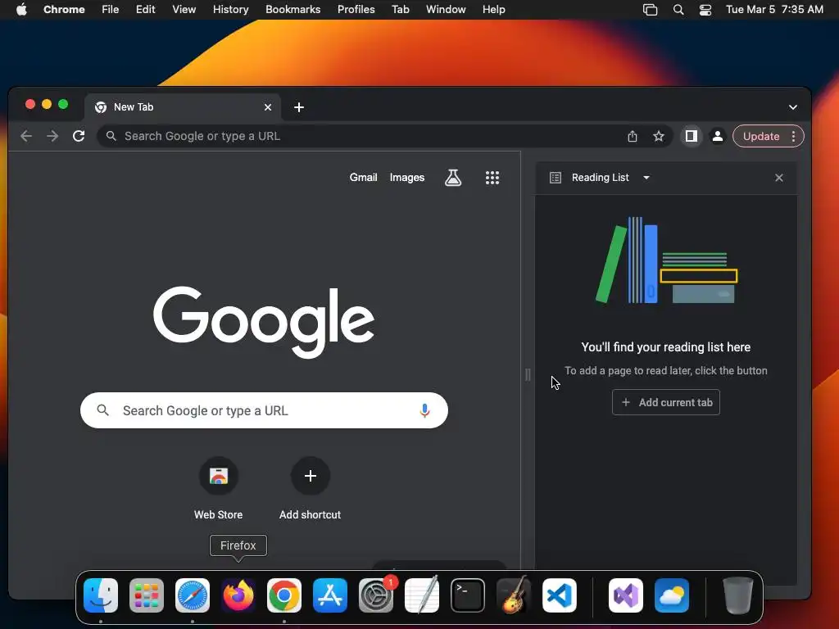
Task: Focus the Google search box
Action: pyautogui.click(x=264, y=411)
